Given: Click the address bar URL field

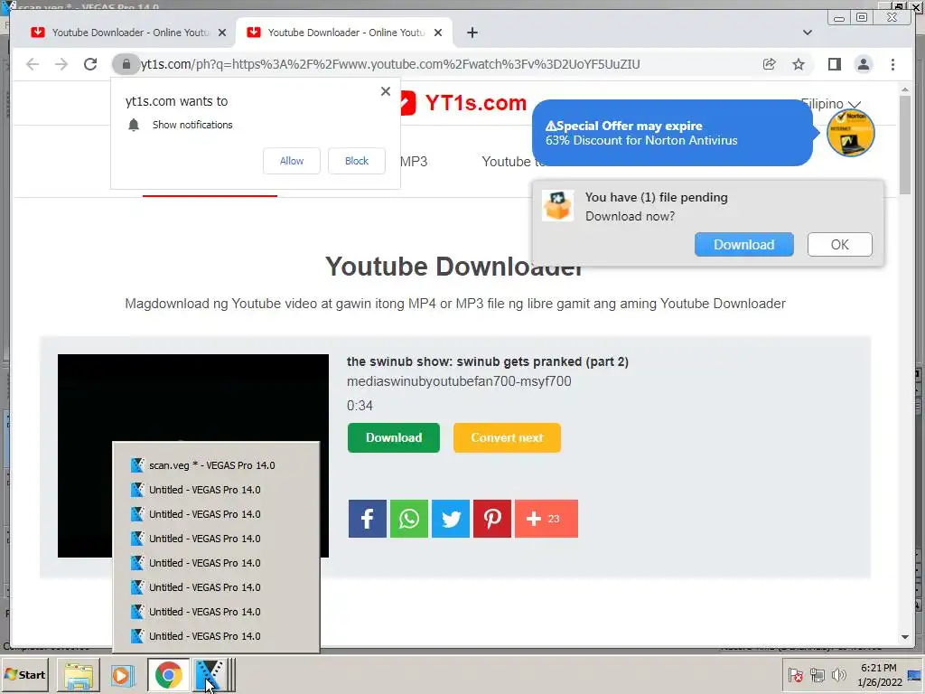Looking at the screenshot, I should coord(389,64).
